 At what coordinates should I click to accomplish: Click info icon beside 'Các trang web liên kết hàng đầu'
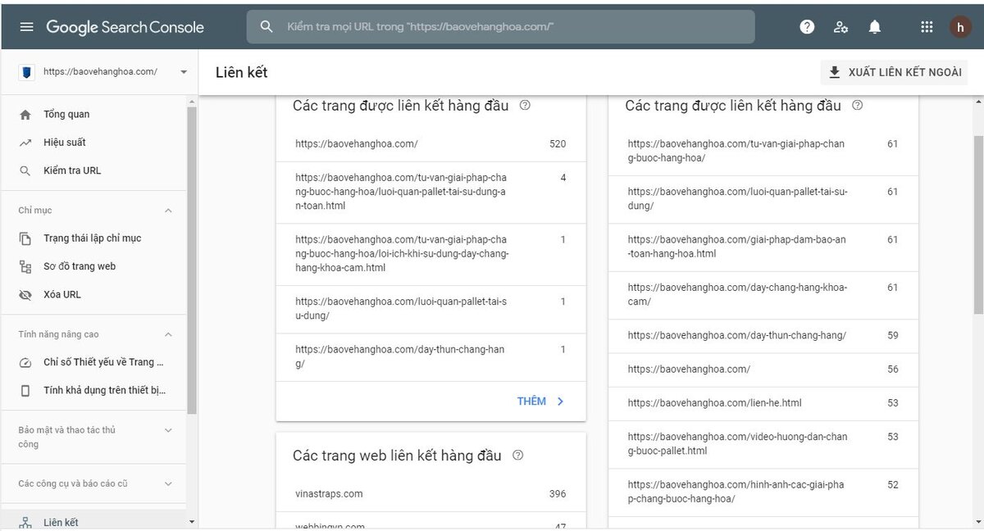517,456
